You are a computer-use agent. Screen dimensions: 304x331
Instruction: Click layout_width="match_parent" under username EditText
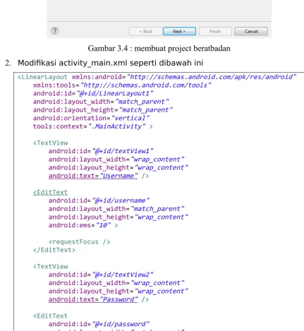(116, 209)
